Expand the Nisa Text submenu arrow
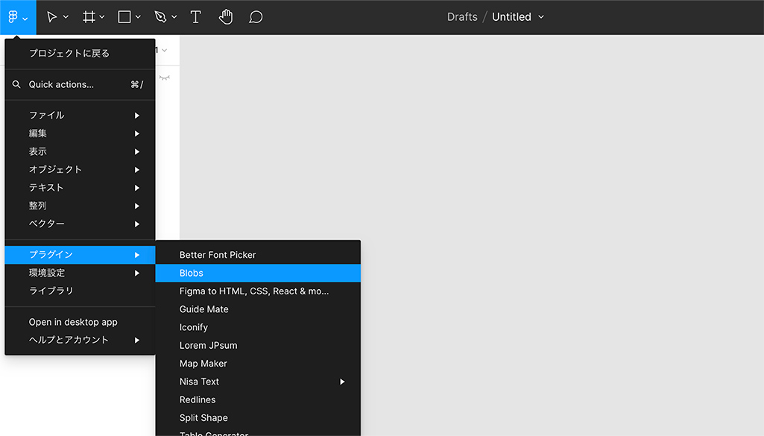 coord(342,382)
